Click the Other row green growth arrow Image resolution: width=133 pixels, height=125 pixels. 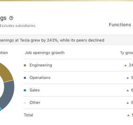(x=128, y=103)
